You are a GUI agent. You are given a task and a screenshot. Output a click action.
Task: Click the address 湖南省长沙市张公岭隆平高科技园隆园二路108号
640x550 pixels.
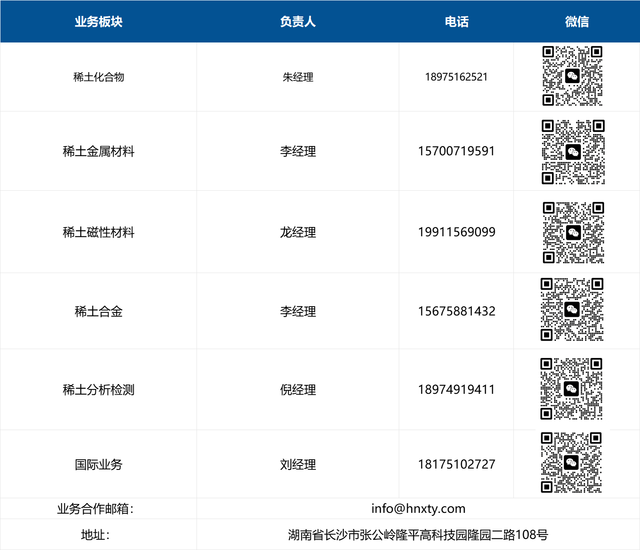pyautogui.click(x=418, y=535)
